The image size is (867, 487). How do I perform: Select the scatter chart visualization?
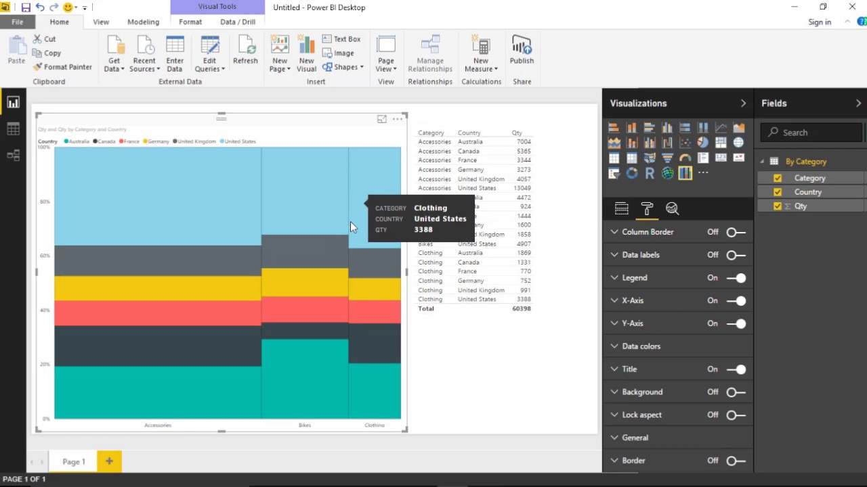[x=685, y=143]
